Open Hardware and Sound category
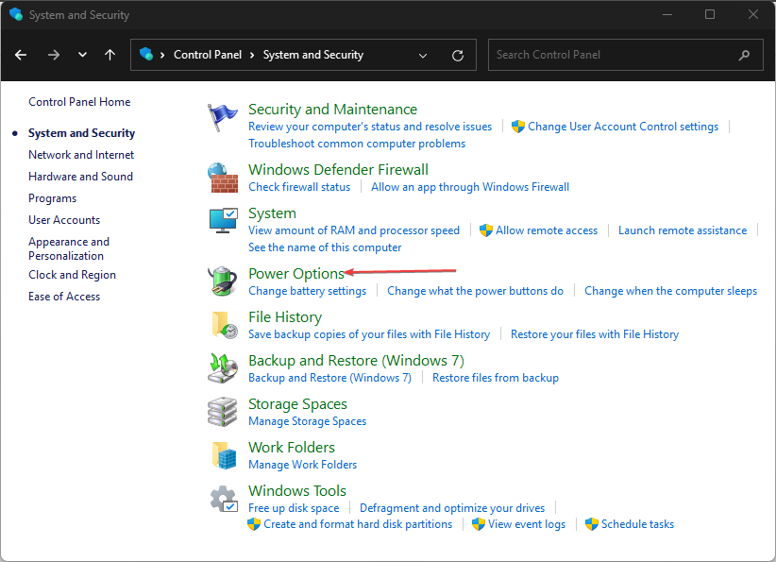 click(80, 177)
